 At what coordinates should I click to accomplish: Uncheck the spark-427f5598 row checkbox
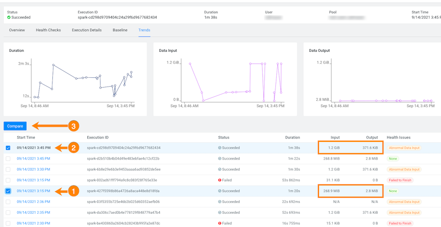tap(8, 191)
